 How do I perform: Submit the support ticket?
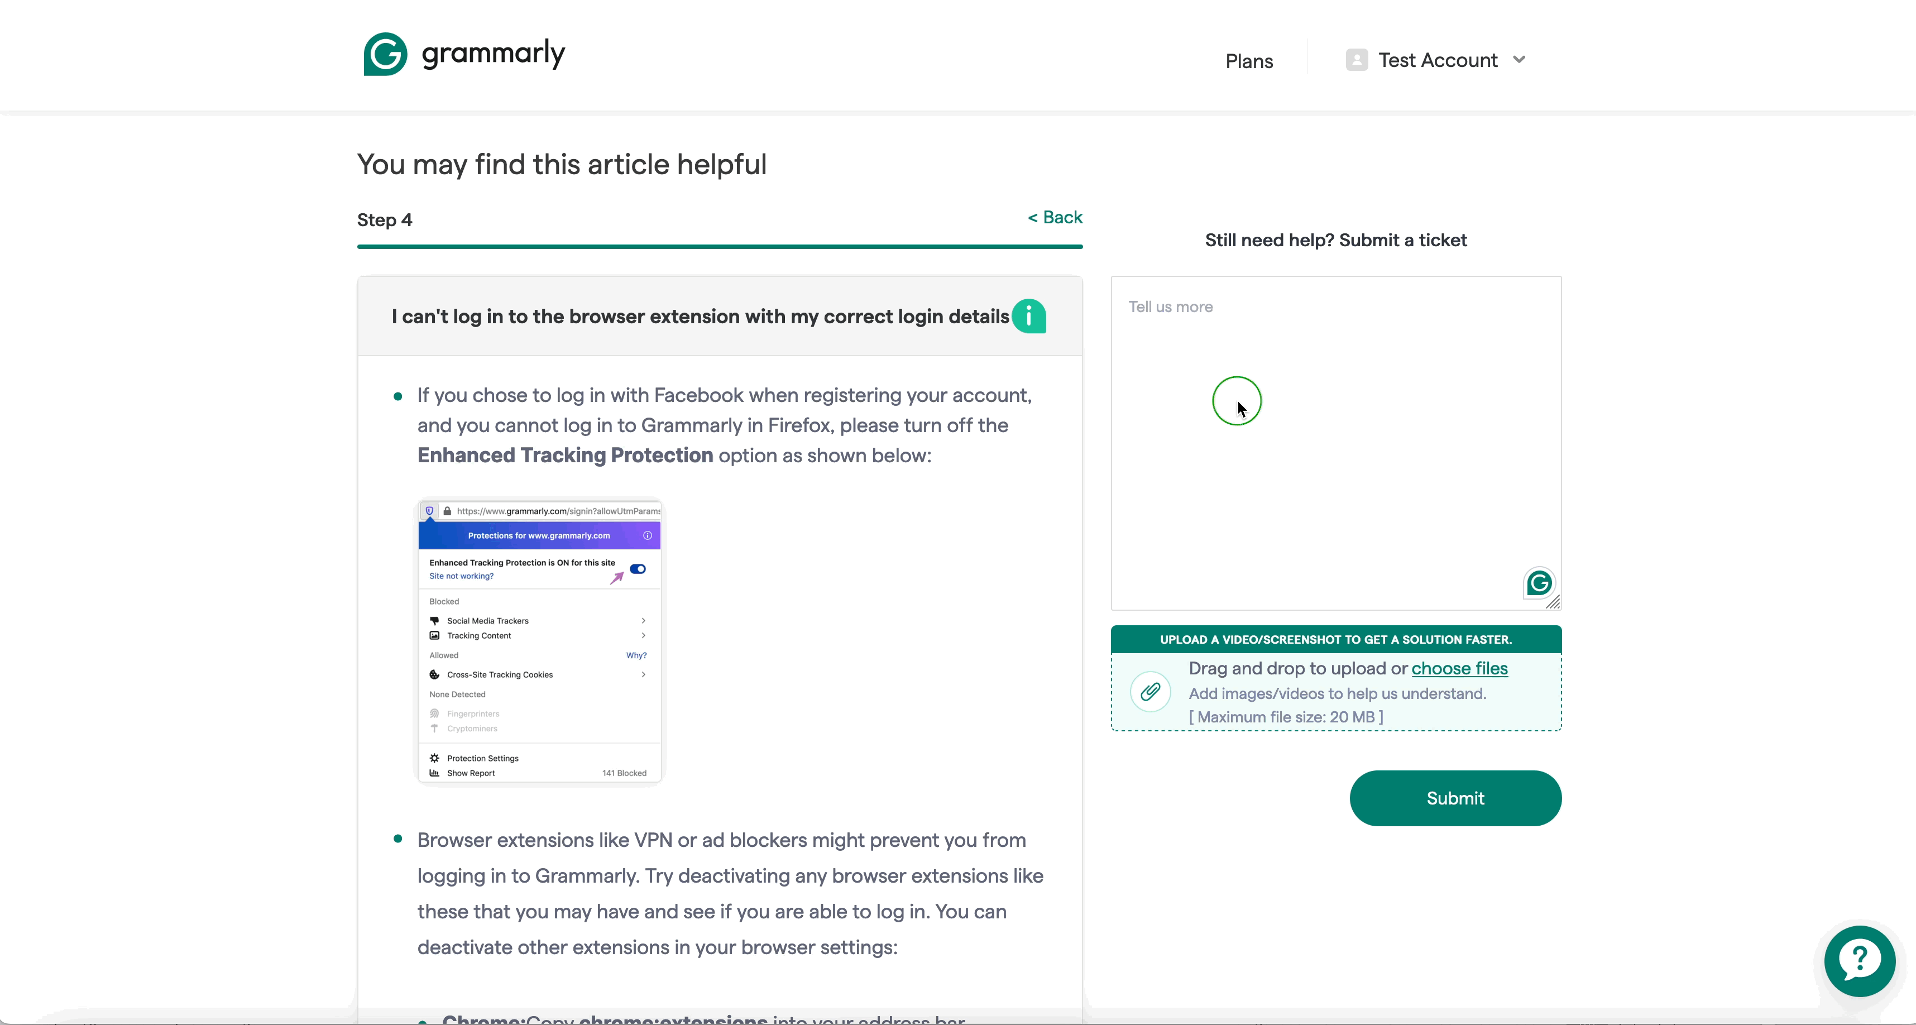point(1455,798)
